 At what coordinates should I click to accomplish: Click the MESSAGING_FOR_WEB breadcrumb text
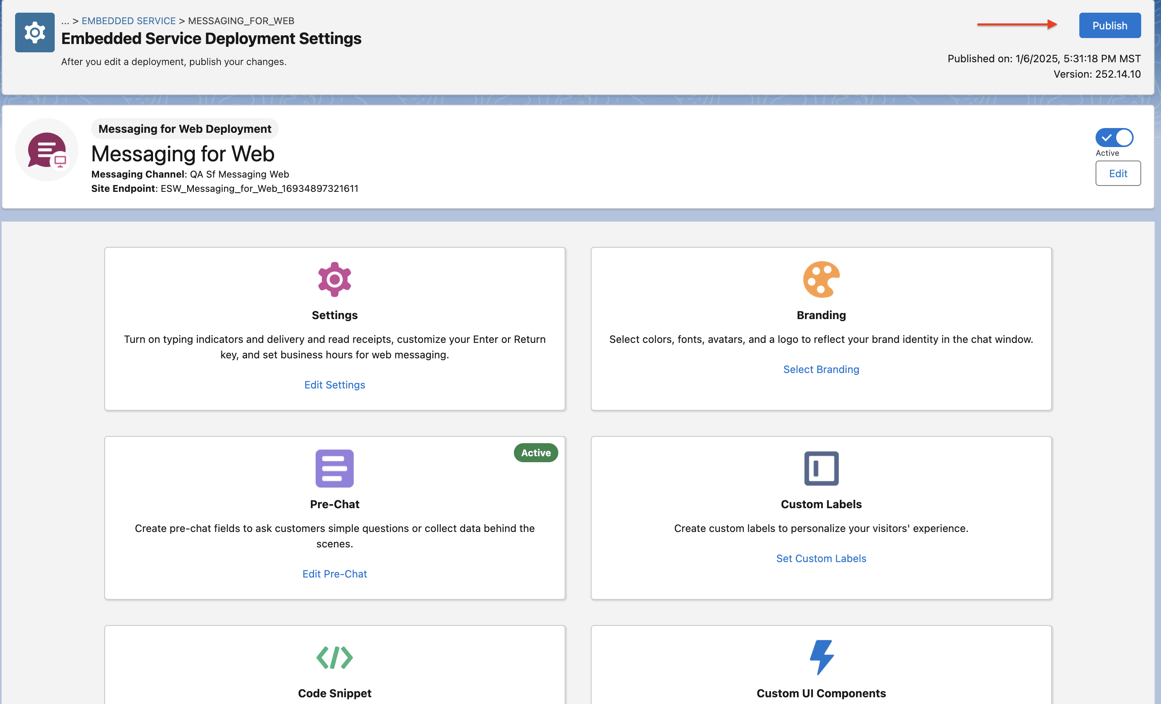point(241,21)
